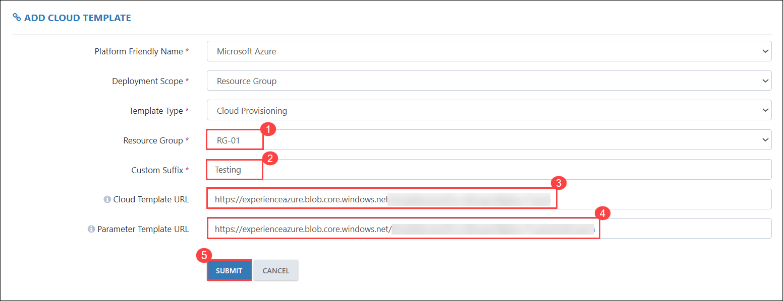Image resolution: width=783 pixels, height=301 pixels.
Task: Click the red step 3 marker on Cloud Template URL
Action: (x=557, y=182)
